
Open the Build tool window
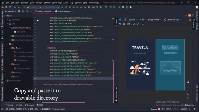19,105
